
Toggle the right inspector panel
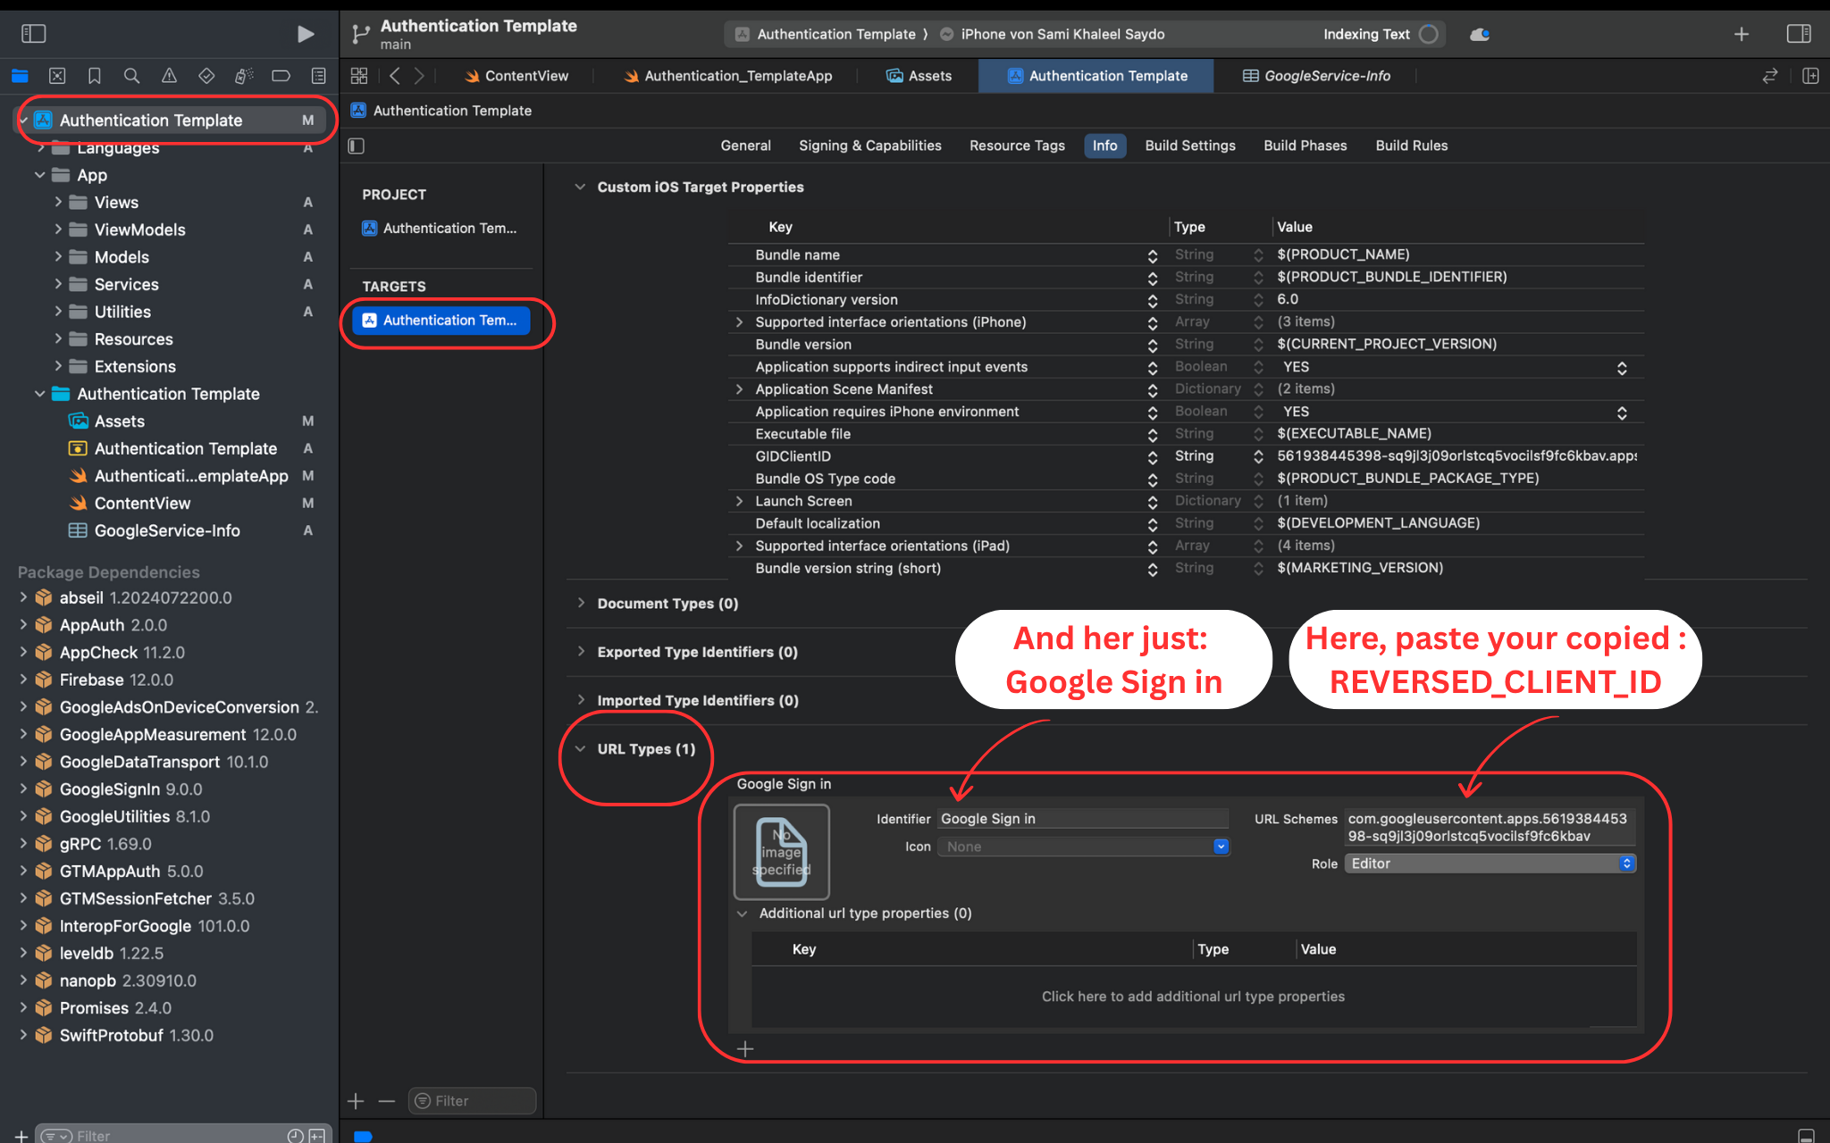tap(1798, 34)
